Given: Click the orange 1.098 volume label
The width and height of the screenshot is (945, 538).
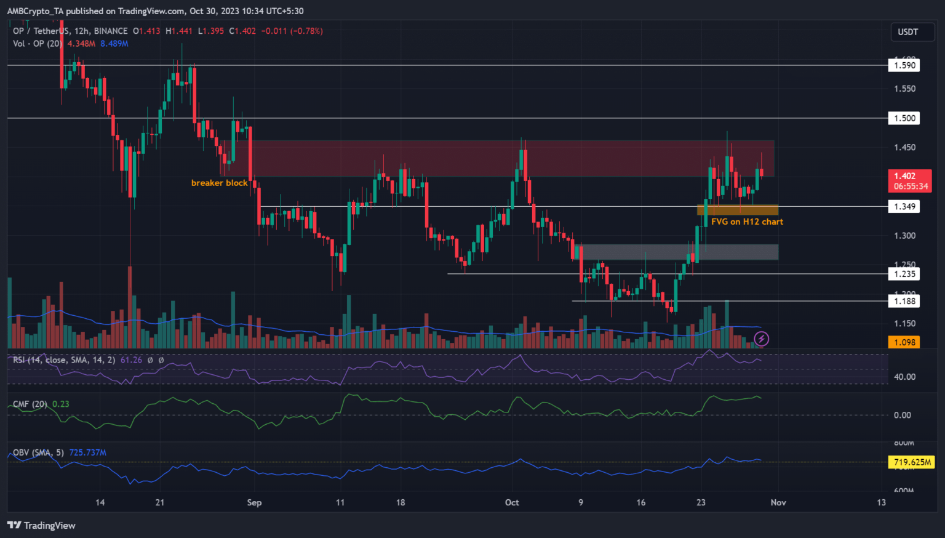Looking at the screenshot, I should (x=904, y=342).
